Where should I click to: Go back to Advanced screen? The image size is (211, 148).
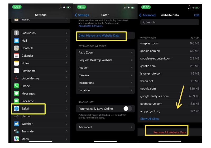click(147, 15)
